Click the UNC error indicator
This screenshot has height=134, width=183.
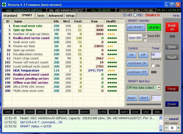146,112
